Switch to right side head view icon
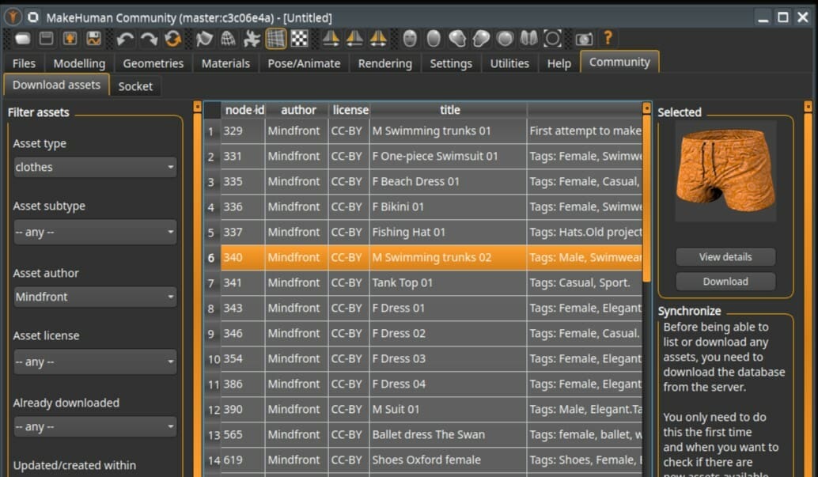Image resolution: width=818 pixels, height=477 pixels. pos(457,39)
